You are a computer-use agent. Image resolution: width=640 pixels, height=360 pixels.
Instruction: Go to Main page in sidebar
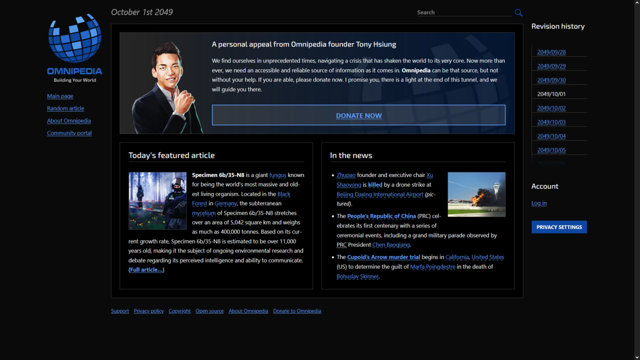point(60,96)
